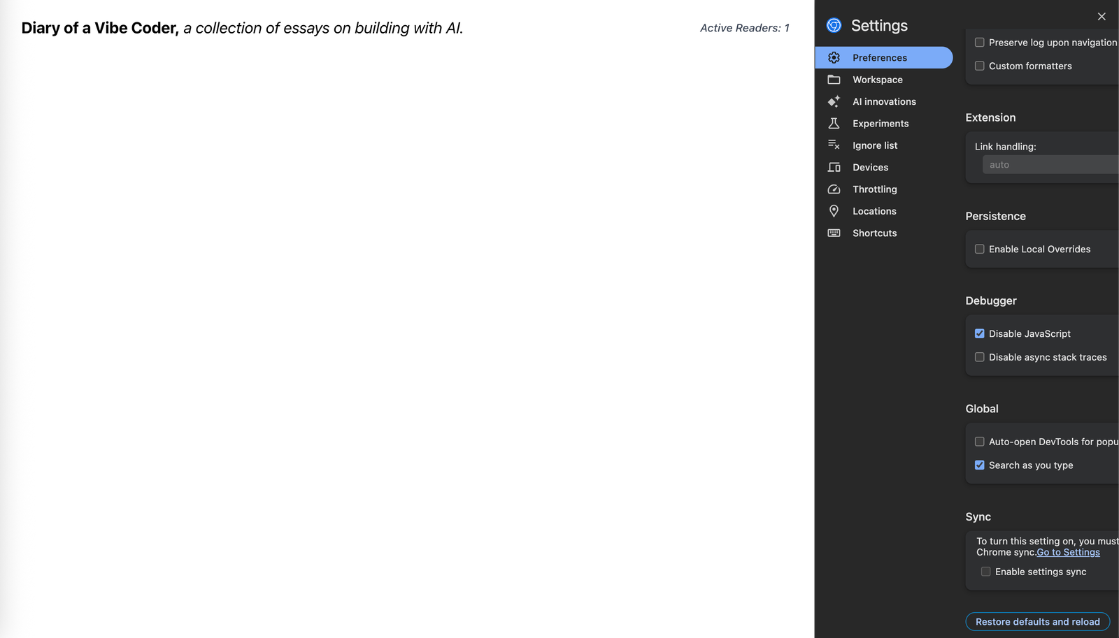The image size is (1119, 638).
Task: Open the Link handling dropdown
Action: (1049, 165)
